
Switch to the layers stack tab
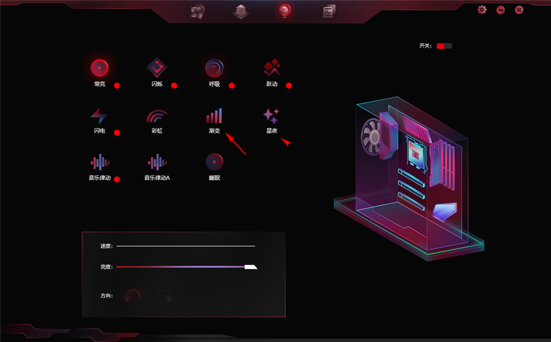pyautogui.click(x=242, y=11)
